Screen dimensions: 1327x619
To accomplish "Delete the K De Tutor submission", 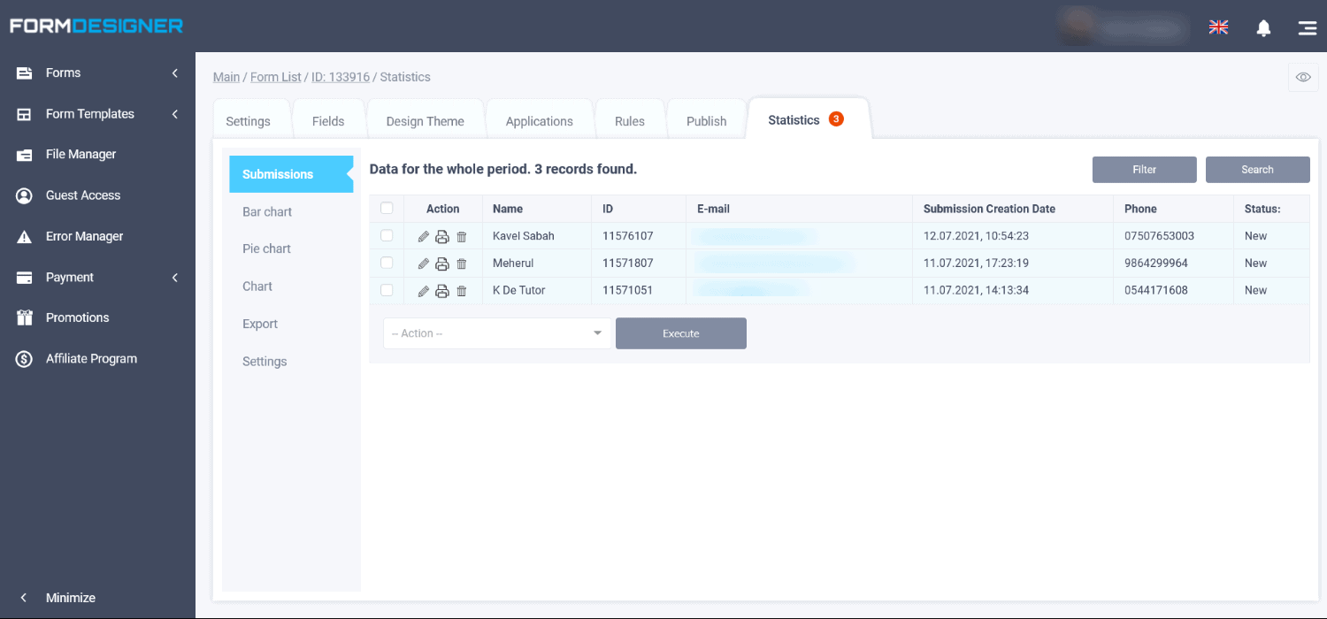I will (x=461, y=291).
